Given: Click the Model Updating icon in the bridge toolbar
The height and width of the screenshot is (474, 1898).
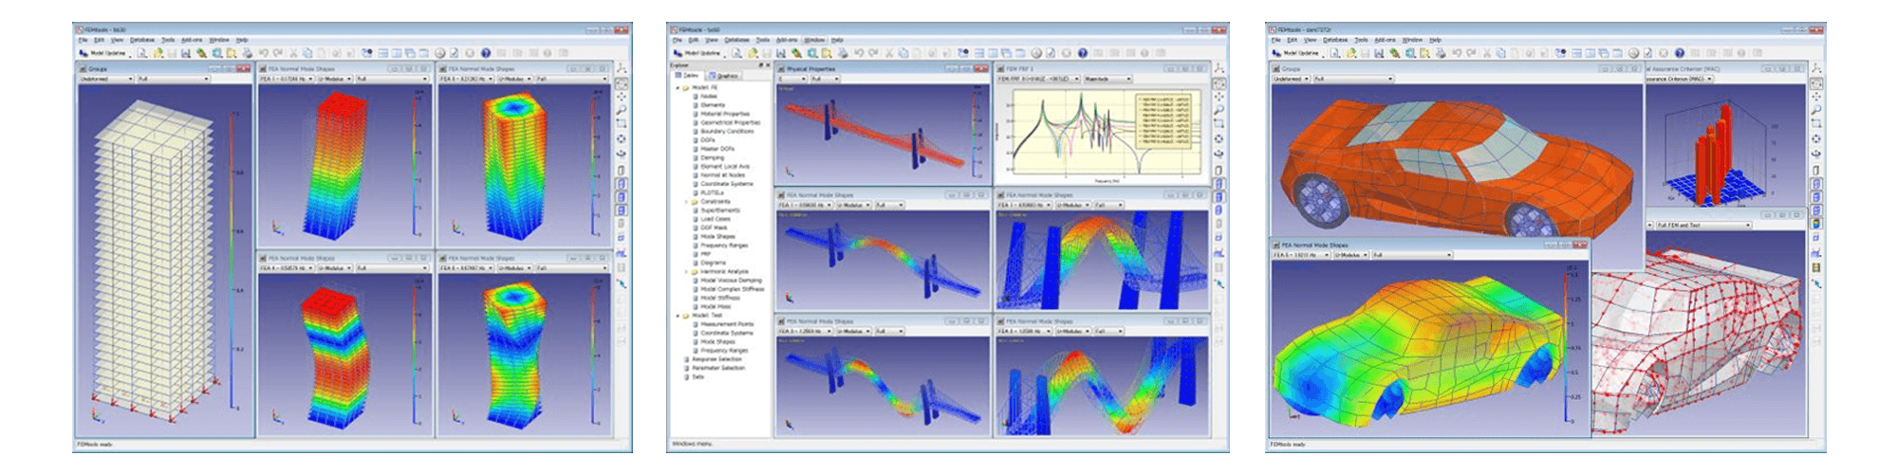Looking at the screenshot, I should [678, 53].
